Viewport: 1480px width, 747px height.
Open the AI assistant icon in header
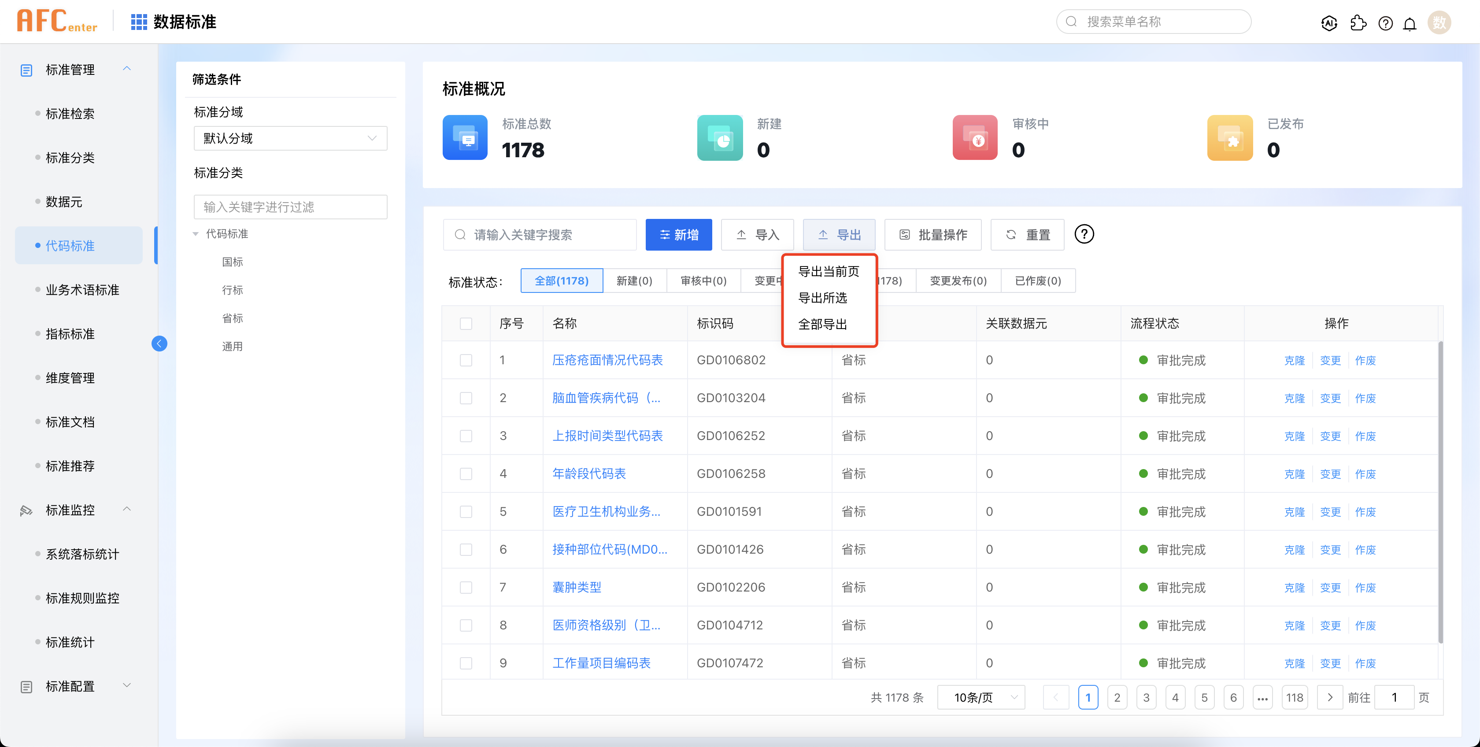tap(1329, 23)
